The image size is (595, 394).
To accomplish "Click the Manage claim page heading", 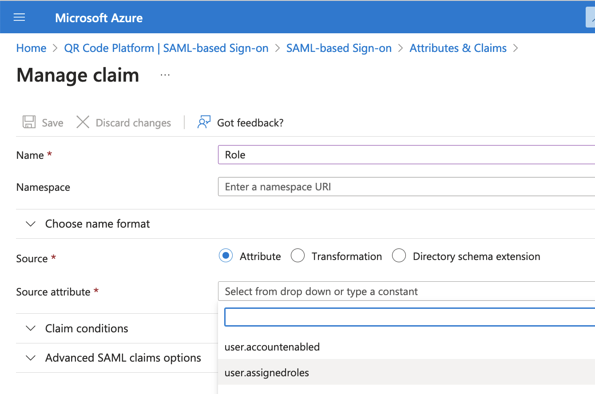I will pyautogui.click(x=78, y=75).
